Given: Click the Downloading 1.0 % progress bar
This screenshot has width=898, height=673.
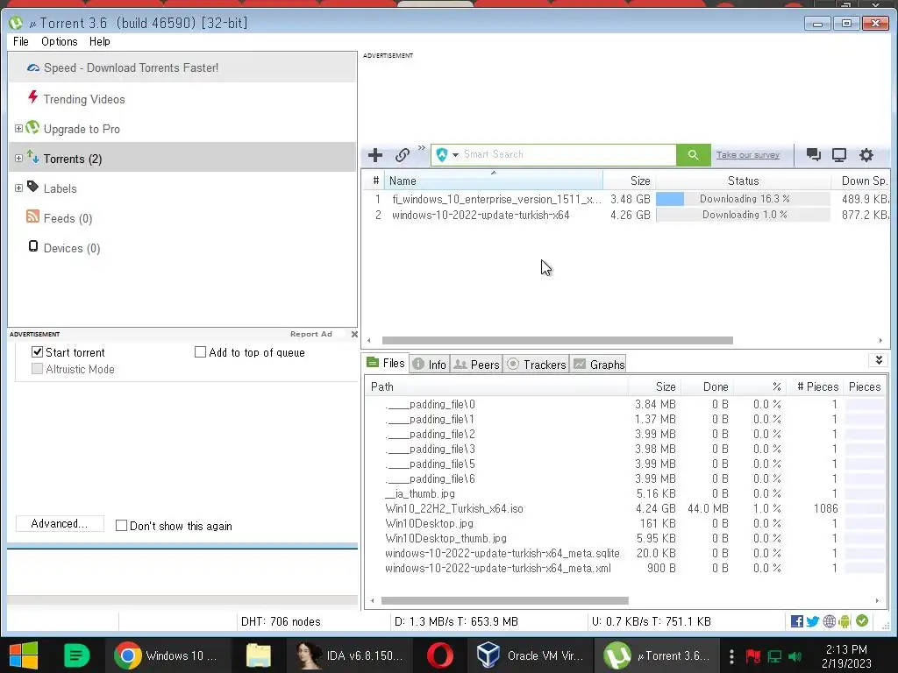Looking at the screenshot, I should (743, 216).
